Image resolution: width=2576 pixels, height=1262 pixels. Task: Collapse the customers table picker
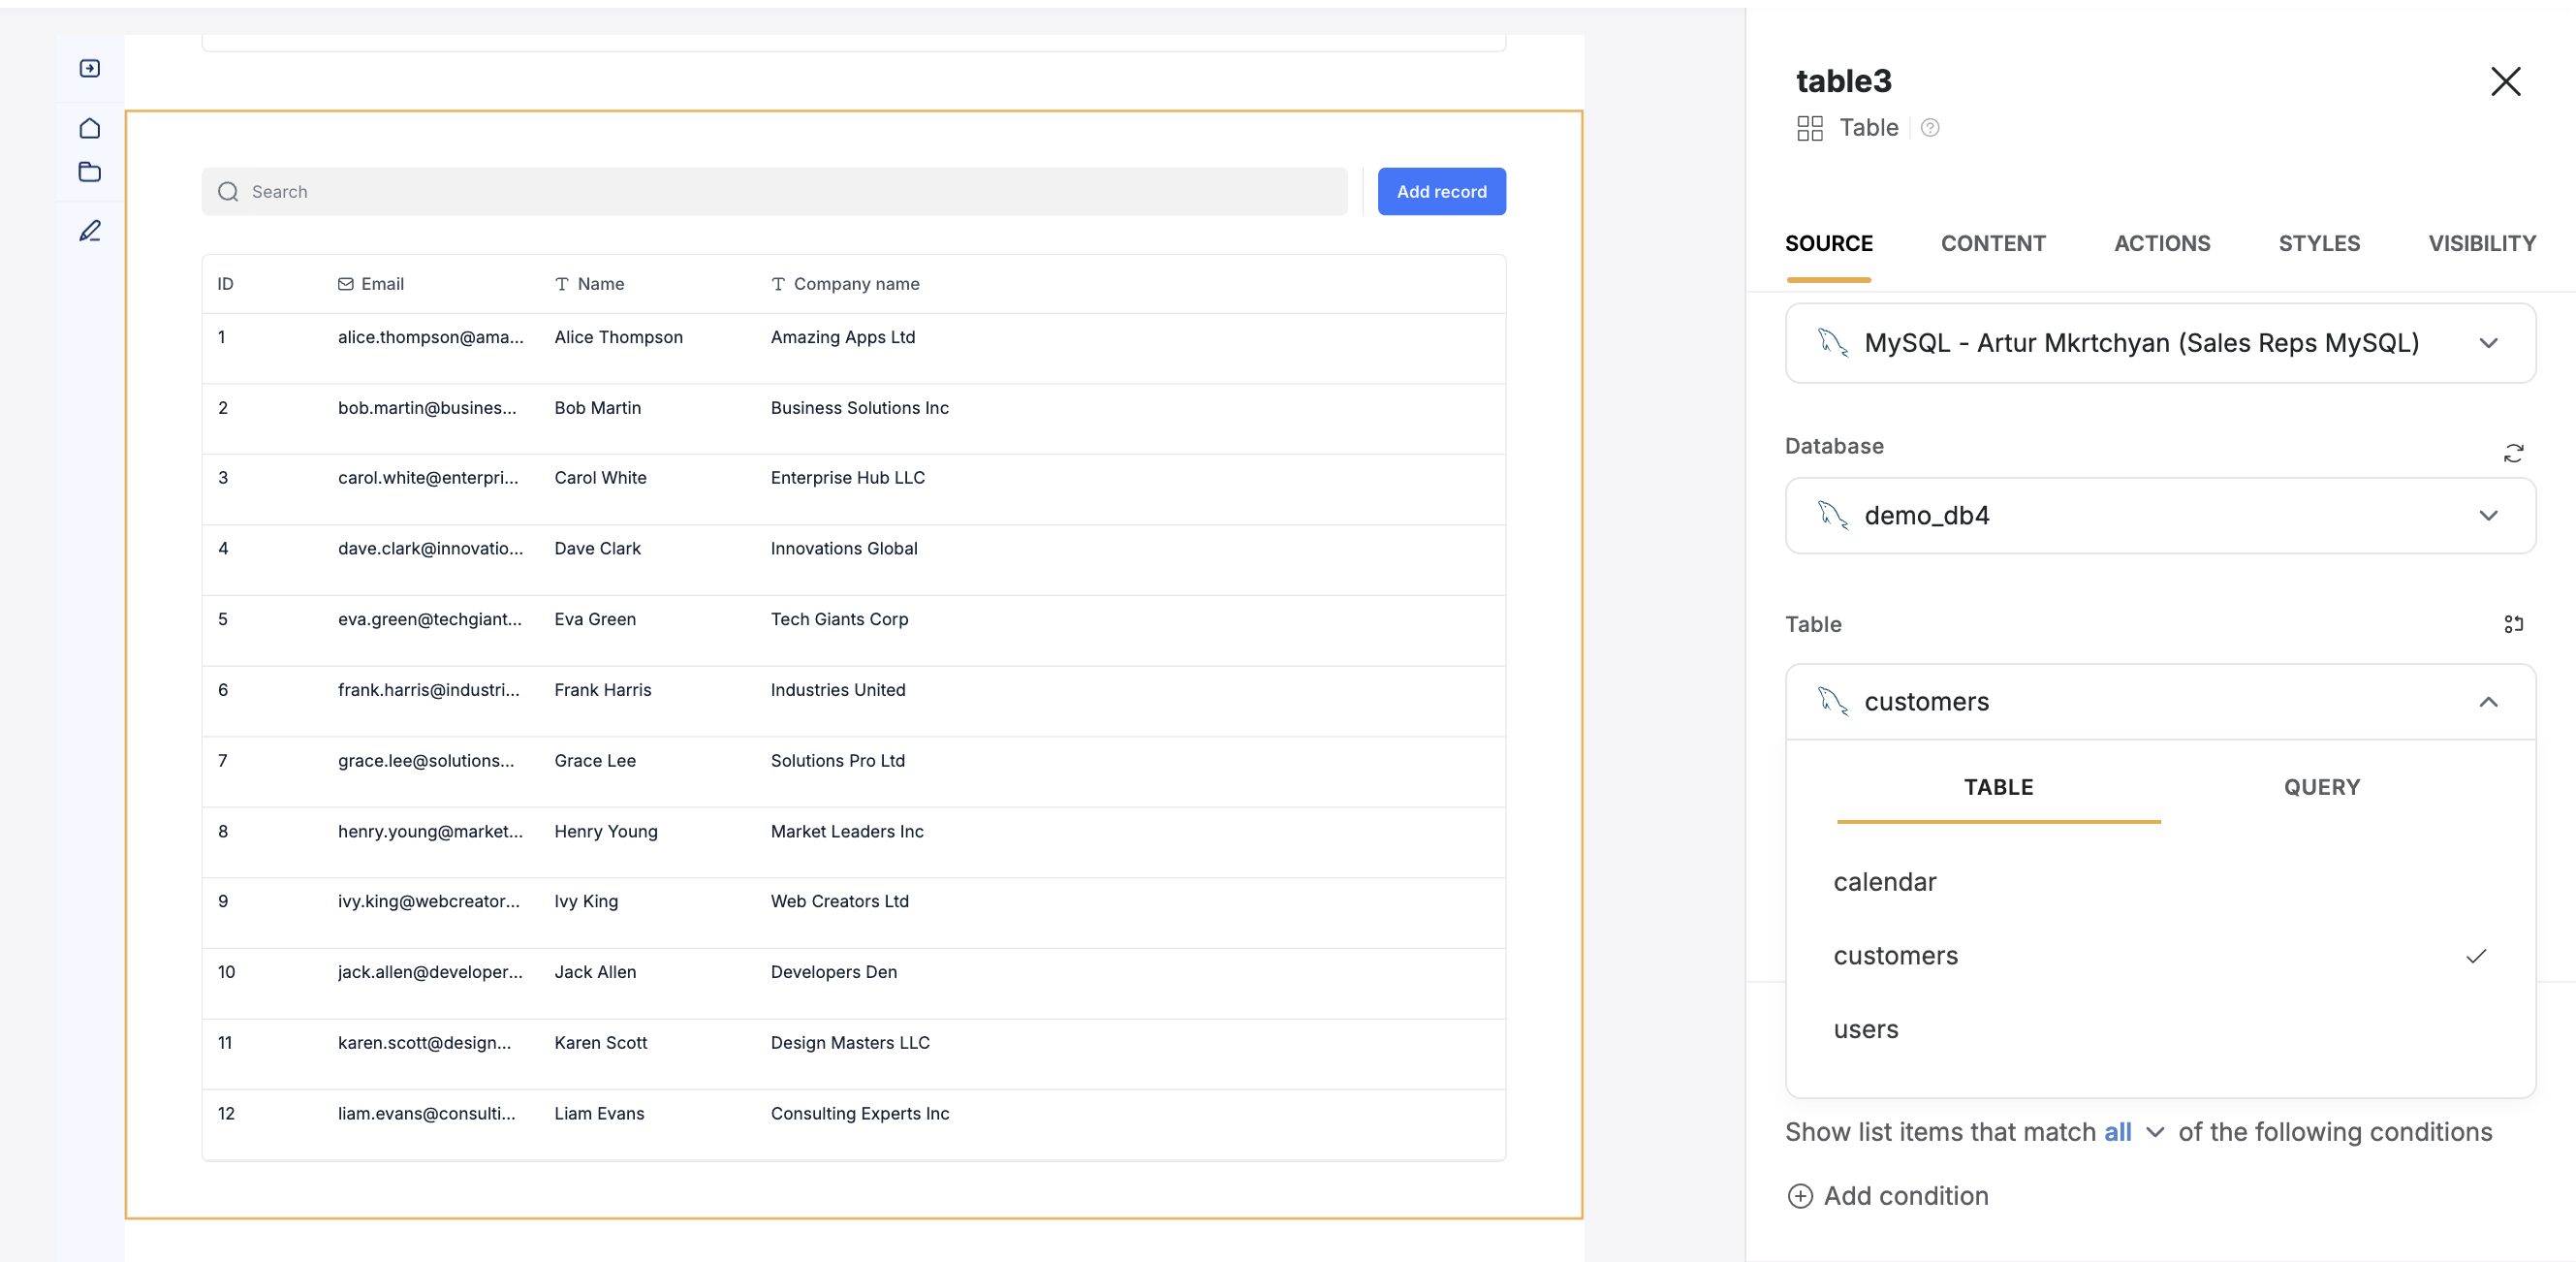[x=2489, y=702]
